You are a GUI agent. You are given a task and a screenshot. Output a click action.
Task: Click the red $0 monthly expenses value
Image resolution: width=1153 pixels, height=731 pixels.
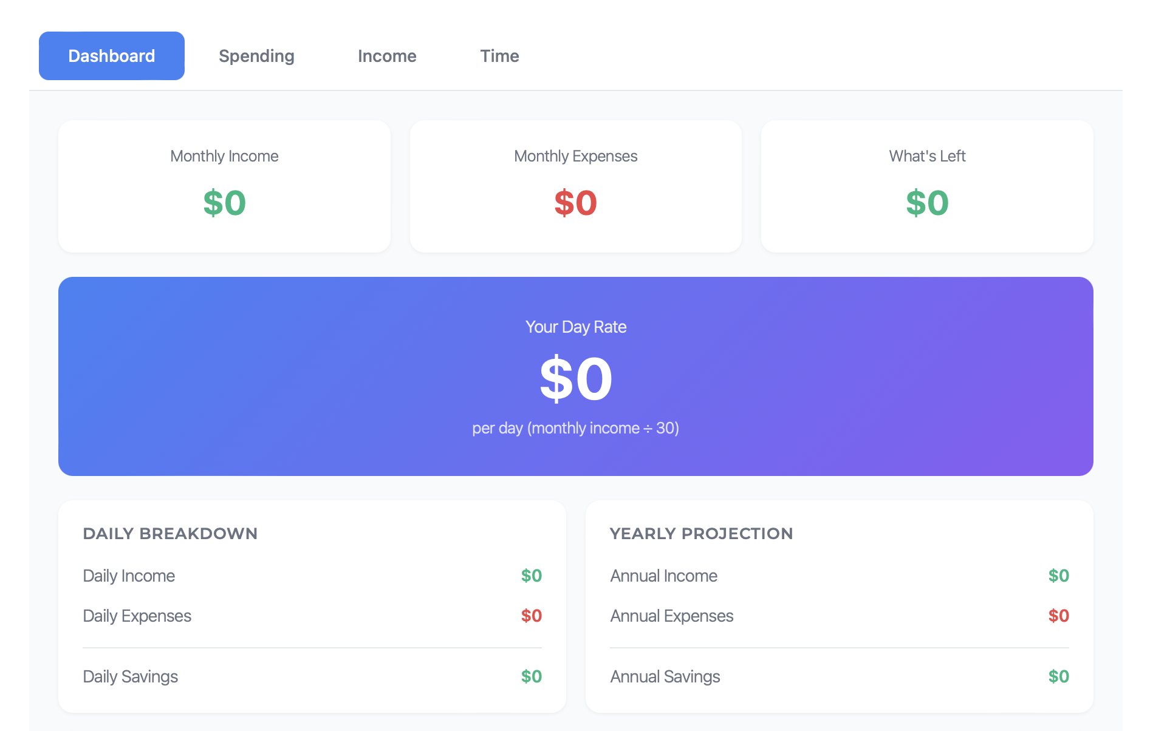point(575,203)
